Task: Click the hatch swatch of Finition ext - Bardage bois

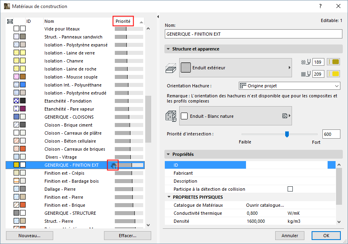Action: (16, 181)
